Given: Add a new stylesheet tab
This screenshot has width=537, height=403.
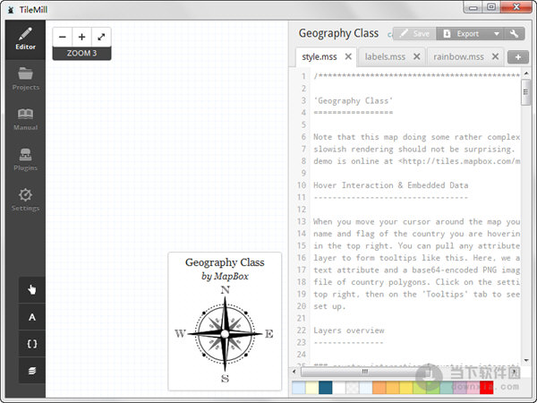Looking at the screenshot, I should [x=517, y=57].
